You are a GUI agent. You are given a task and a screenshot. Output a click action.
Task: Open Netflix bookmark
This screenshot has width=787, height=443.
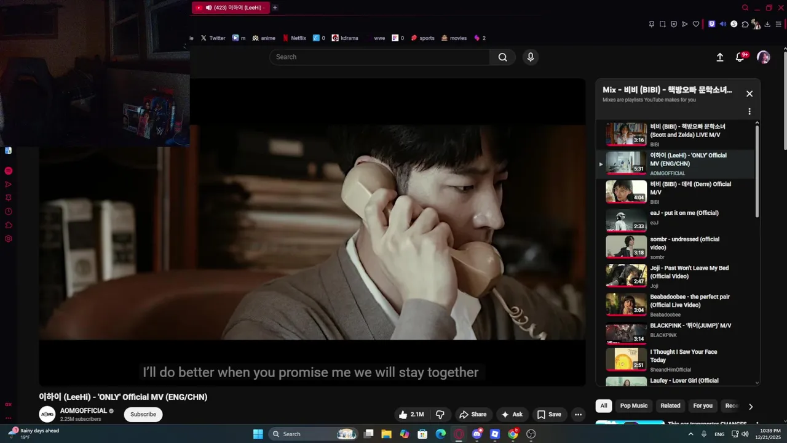click(295, 38)
